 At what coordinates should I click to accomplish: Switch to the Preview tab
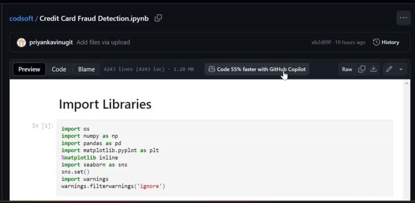[29, 69]
